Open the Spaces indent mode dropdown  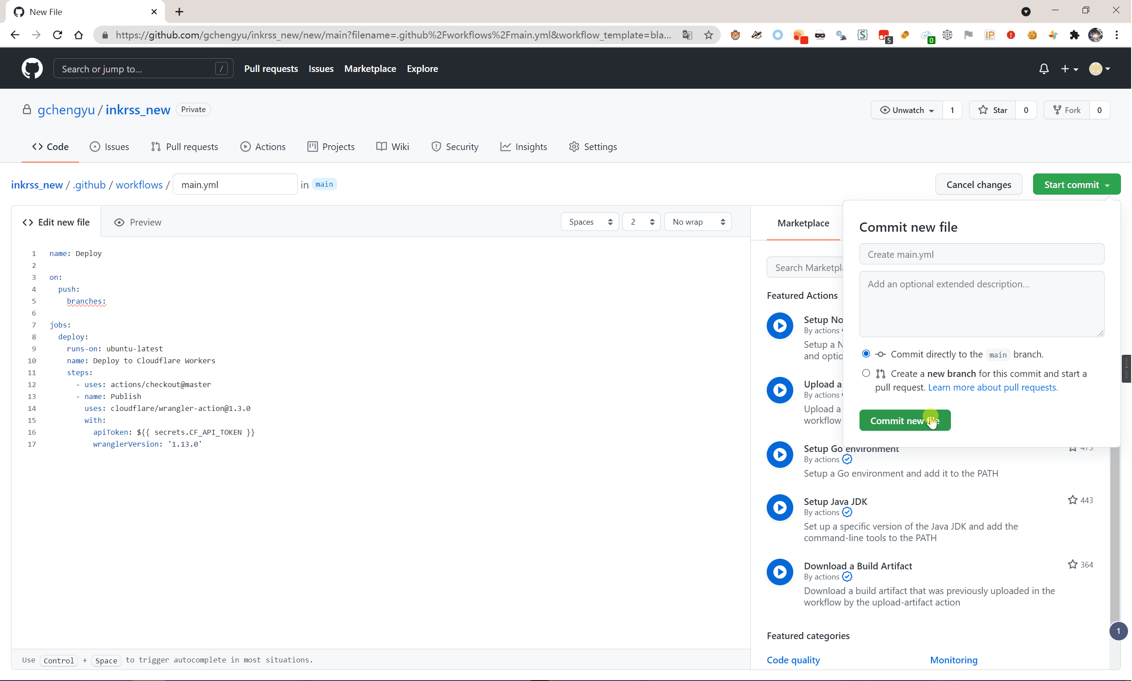[x=590, y=222]
